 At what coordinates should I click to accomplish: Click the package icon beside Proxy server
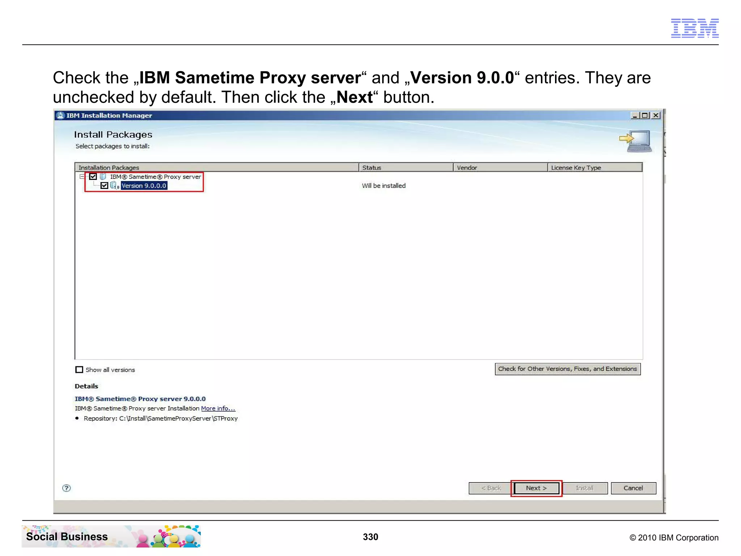coord(103,177)
